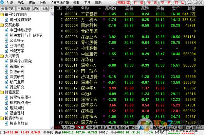The width and height of the screenshot is (204, 135).
Task: Open the 功能 menu
Action: (x=21, y=3)
